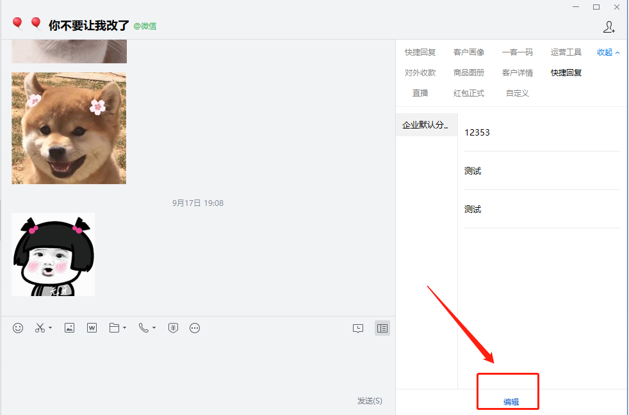The width and height of the screenshot is (629, 415).
Task: Click the chat title 你不要让我改了
Action: pos(88,26)
